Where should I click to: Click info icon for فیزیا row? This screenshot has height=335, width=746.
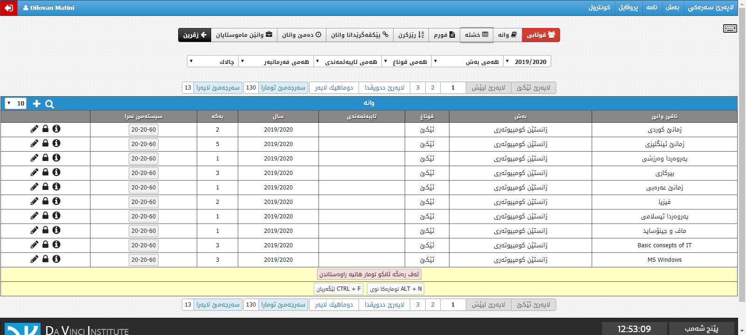point(56,201)
